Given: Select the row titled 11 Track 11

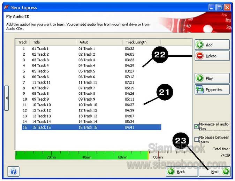Looking at the screenshot, I should point(92,82).
